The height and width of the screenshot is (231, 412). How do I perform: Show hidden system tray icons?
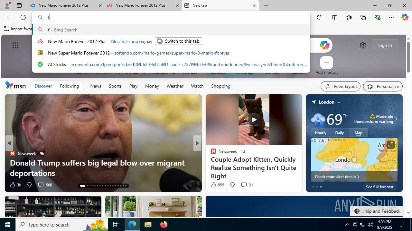(347, 225)
